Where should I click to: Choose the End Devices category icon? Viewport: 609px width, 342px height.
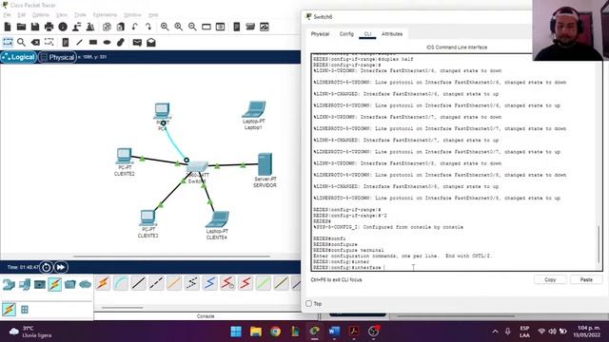coord(24,284)
